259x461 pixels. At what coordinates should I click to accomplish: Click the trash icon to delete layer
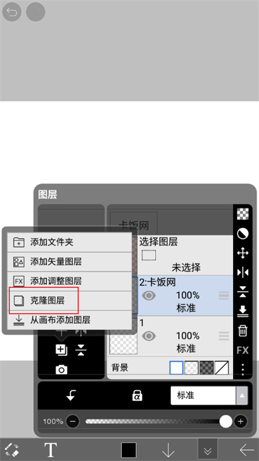tap(243, 330)
